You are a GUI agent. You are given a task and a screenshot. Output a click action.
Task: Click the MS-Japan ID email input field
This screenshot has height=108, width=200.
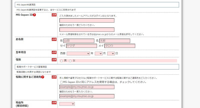[x=87, y=20]
